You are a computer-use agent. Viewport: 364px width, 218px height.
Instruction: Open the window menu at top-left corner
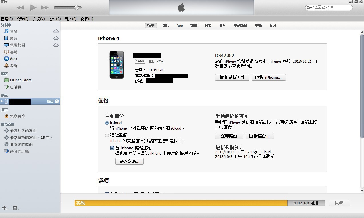pos(4,2)
